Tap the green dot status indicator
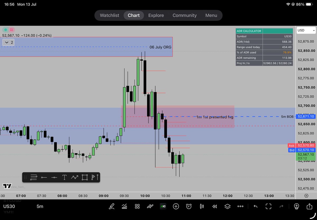 (6, 30)
